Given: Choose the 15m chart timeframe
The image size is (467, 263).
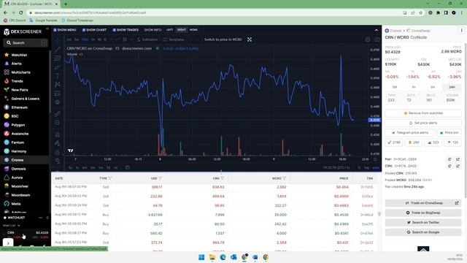Looking at the screenshot, I should (85, 39).
